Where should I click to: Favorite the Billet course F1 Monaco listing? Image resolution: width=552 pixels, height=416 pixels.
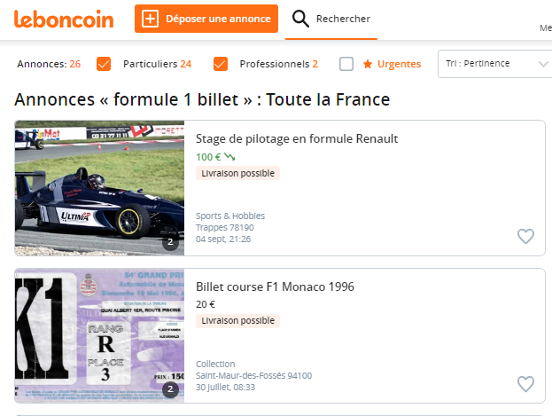[x=525, y=384]
